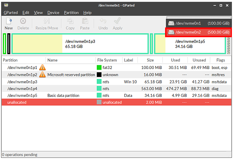Click the warning icon next to nvme0n1p2

(x=42, y=74)
